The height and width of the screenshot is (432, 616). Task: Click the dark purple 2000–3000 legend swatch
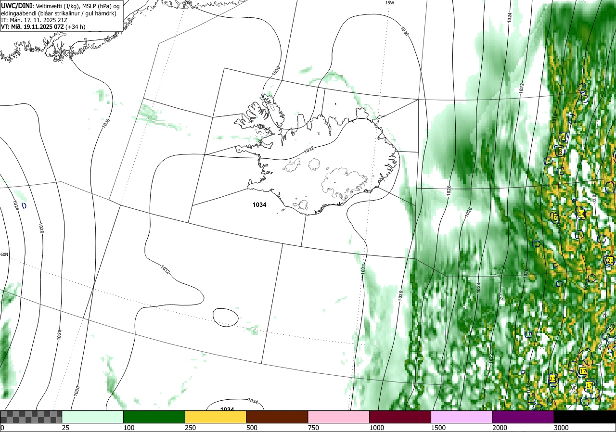[x=523, y=417]
